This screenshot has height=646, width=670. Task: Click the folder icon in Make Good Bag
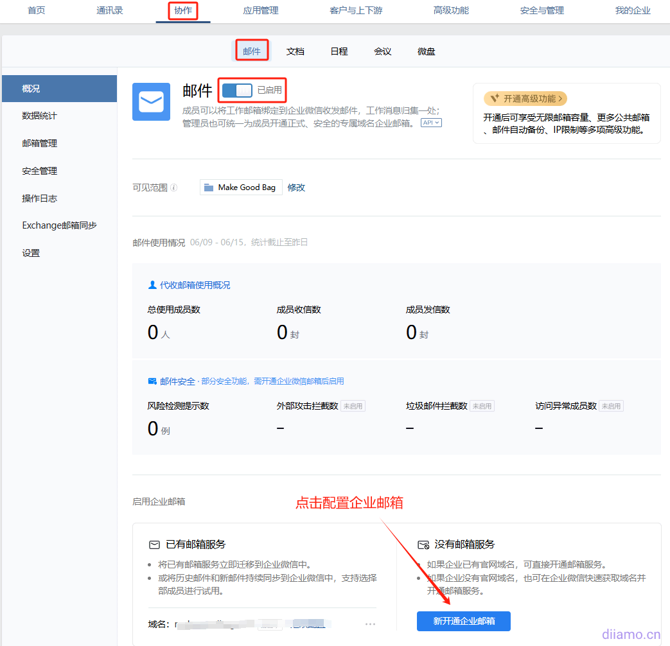pyautogui.click(x=209, y=188)
